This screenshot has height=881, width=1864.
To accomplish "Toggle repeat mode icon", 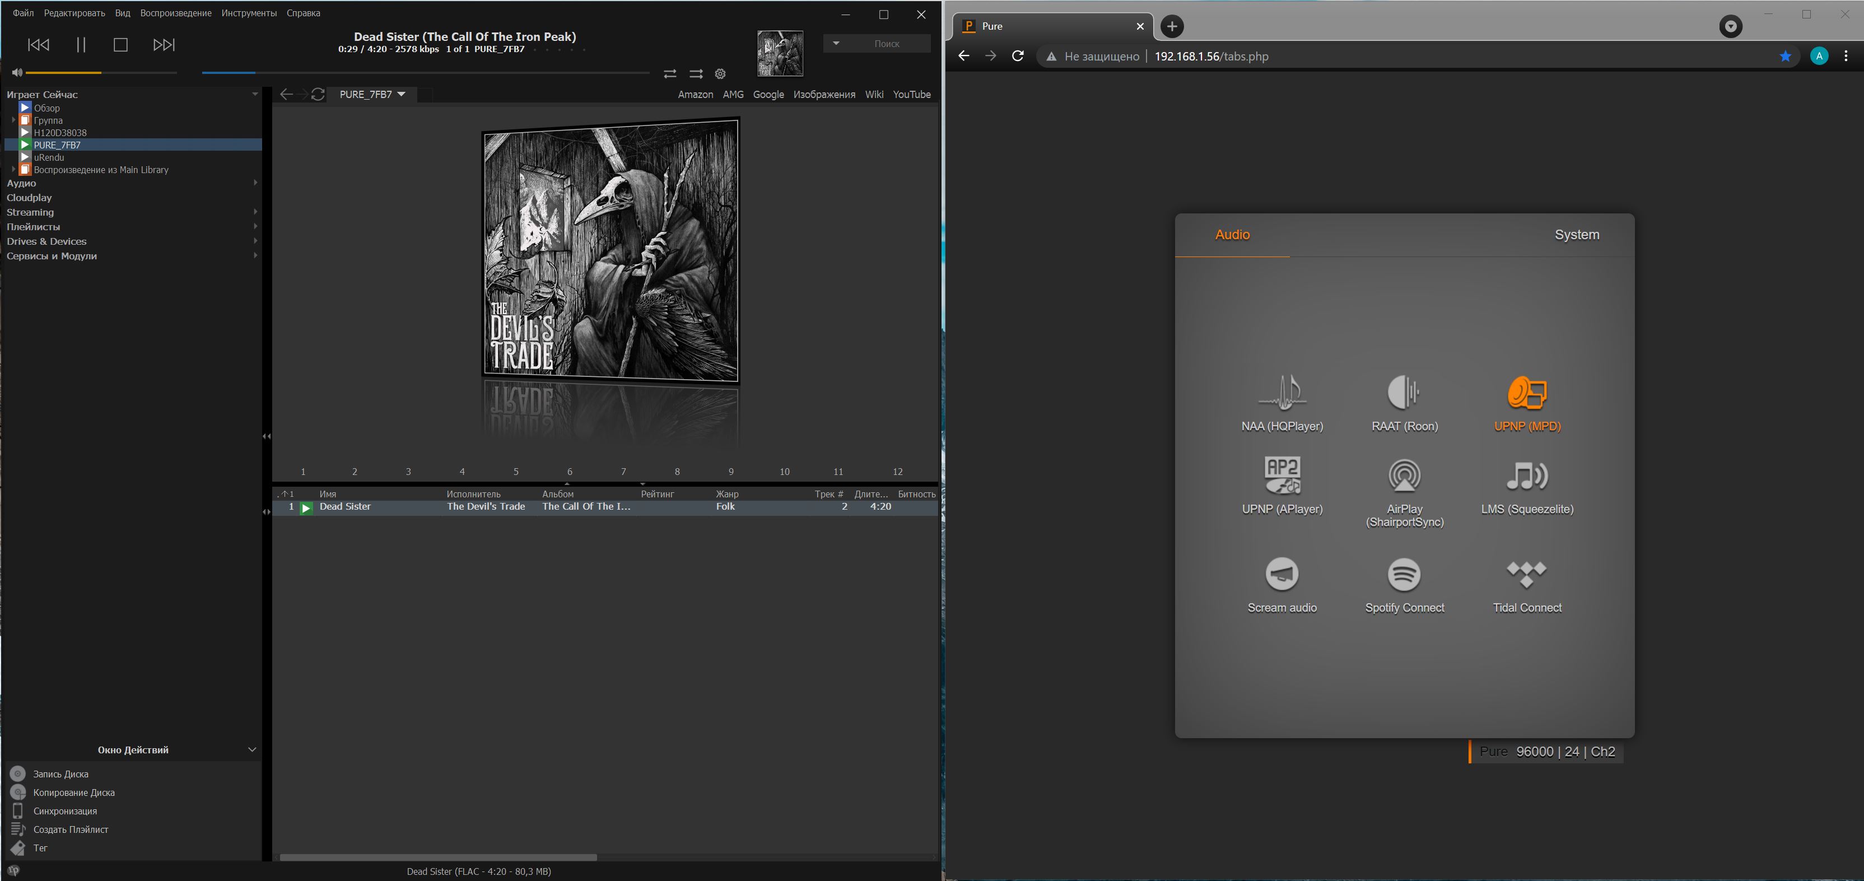I will coord(670,74).
